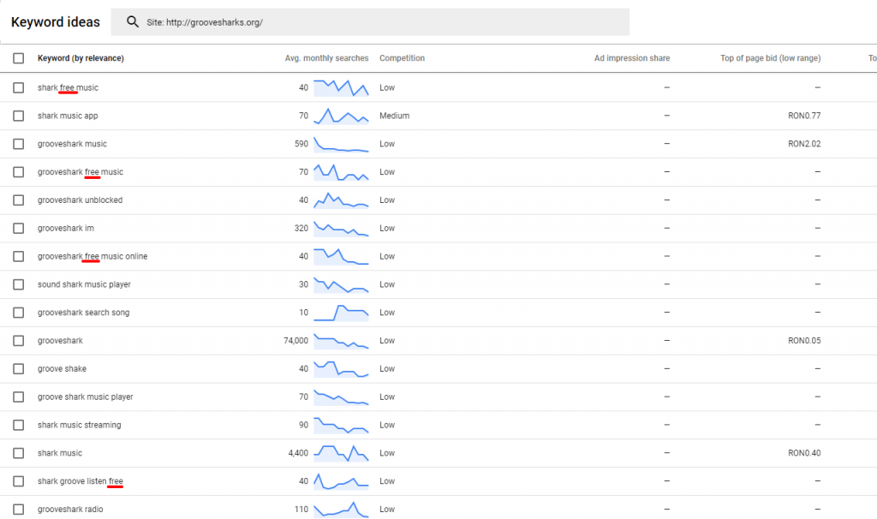This screenshot has height=519, width=877.
Task: Check 'sound shark music player' checkbox
Action: coord(19,284)
